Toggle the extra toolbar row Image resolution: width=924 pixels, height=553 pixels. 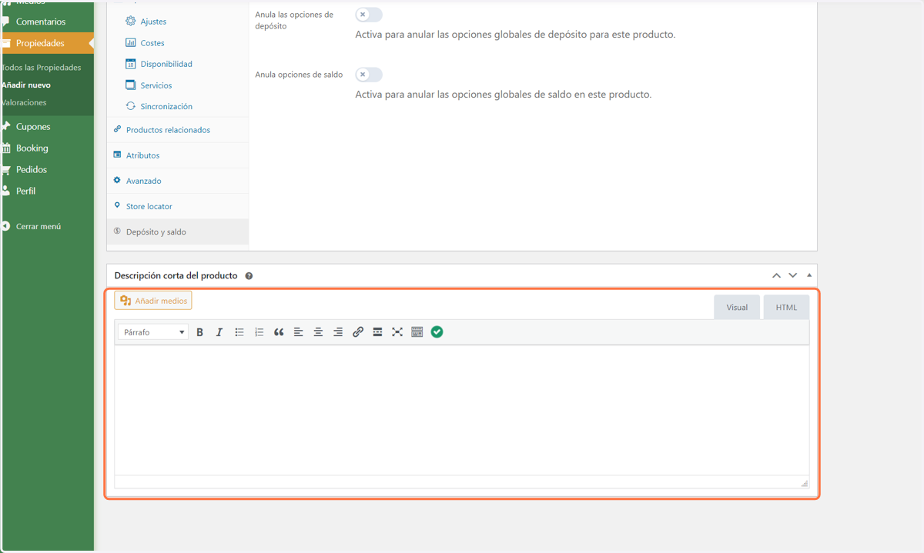click(417, 332)
